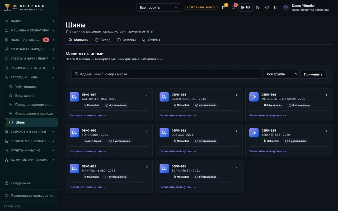Select the Машины tab
This screenshot has width=338, height=211.
coord(78,40)
